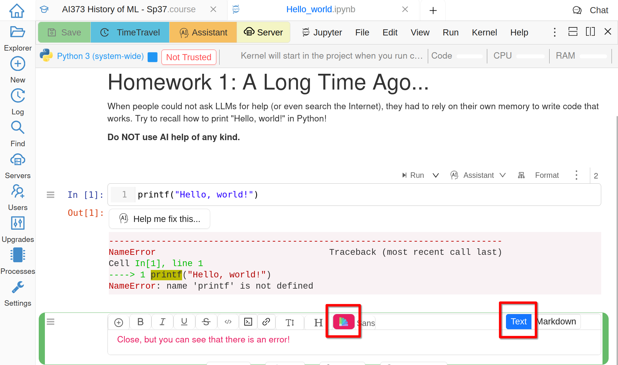Toggle italic formatting in text editor
Screen dimensions: 618x365
162,322
